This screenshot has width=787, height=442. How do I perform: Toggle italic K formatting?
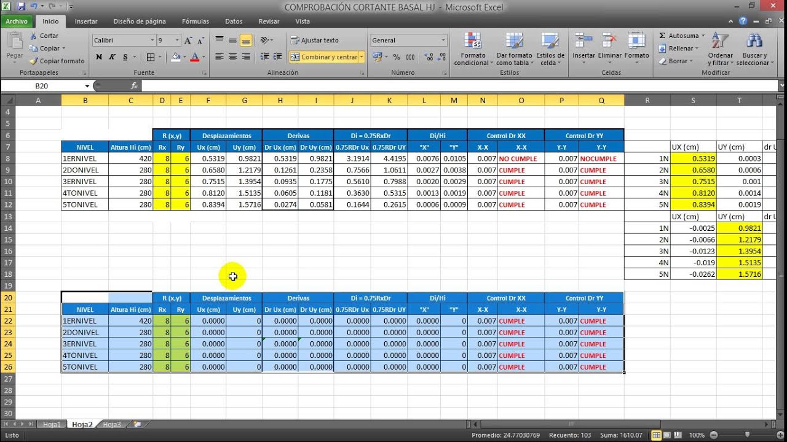pyautogui.click(x=112, y=57)
